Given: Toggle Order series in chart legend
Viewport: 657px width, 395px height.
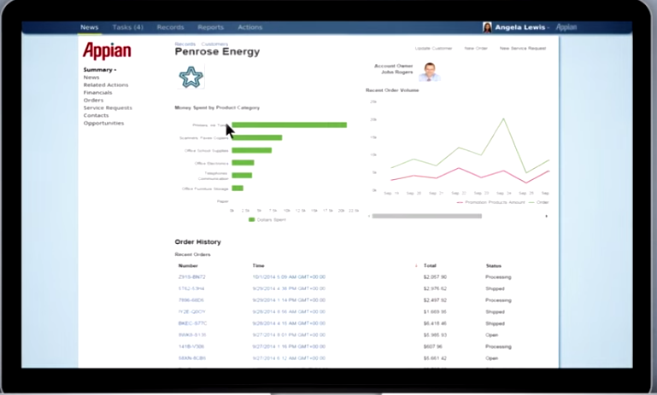Looking at the screenshot, I should pos(539,202).
